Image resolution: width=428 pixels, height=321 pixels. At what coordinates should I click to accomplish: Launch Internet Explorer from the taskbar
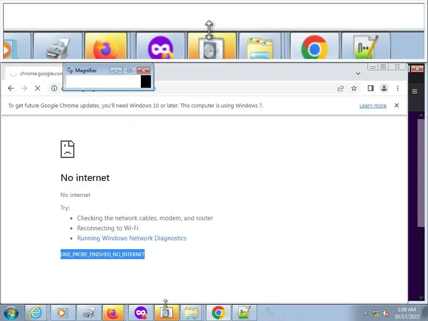point(36,313)
